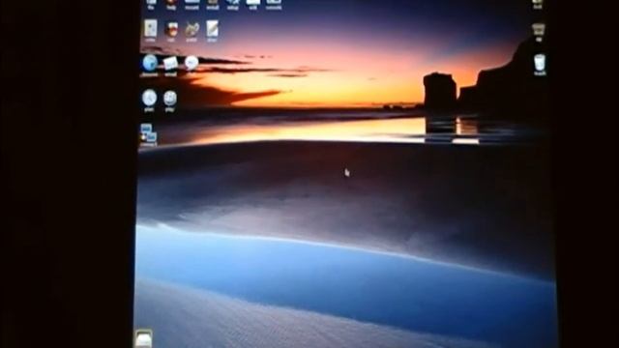Launch the draw application icon
619x348 pixels.
[x=212, y=31]
